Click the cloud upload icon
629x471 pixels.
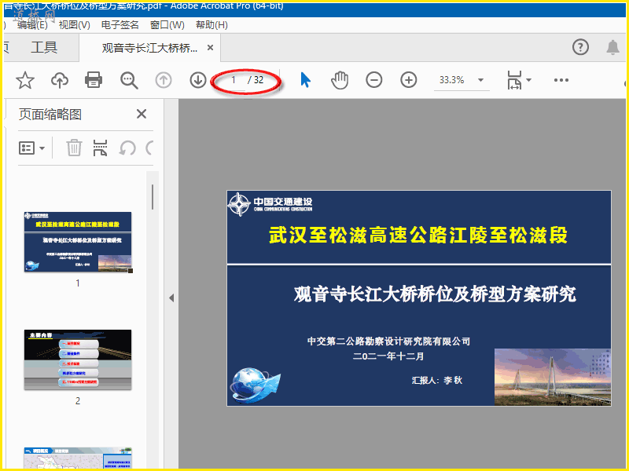point(60,80)
